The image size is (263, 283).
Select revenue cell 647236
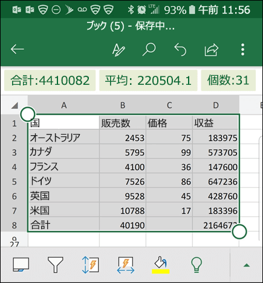216,181
